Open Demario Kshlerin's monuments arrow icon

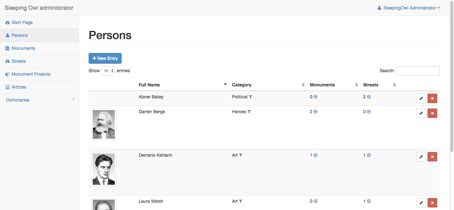point(316,155)
